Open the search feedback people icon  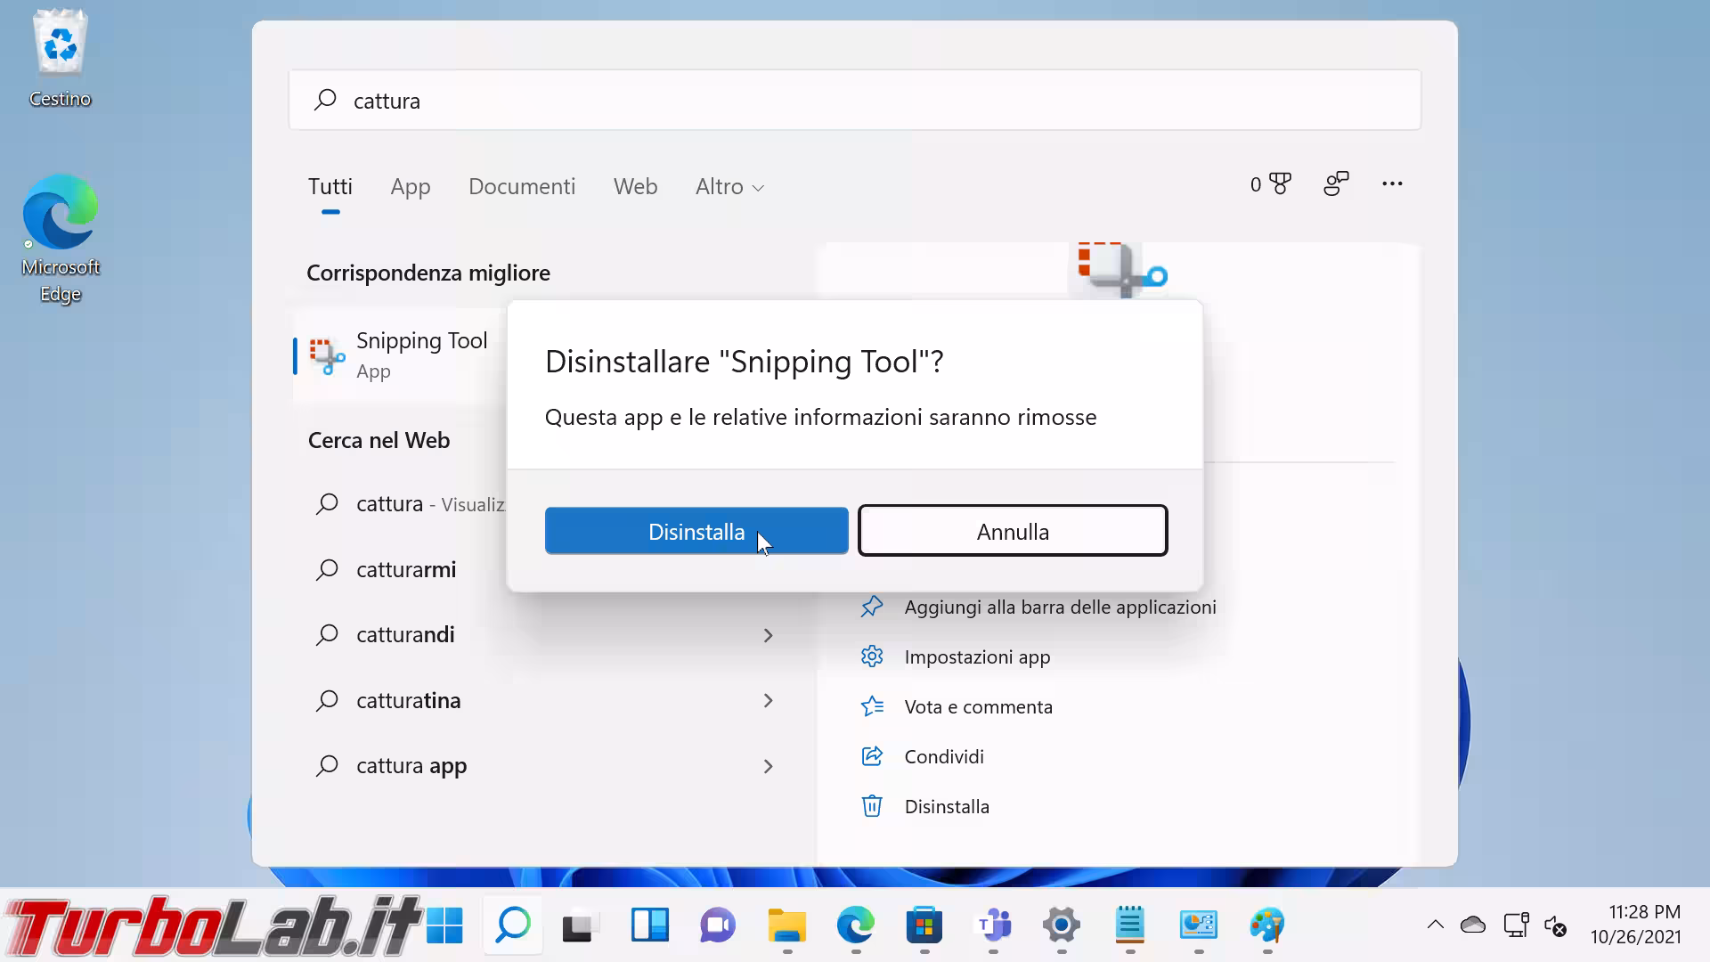point(1336,184)
